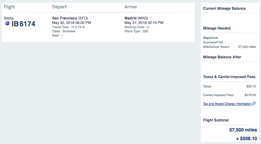Click the Plane Type : 332 text
This screenshot has height=144, width=261.
136,31
